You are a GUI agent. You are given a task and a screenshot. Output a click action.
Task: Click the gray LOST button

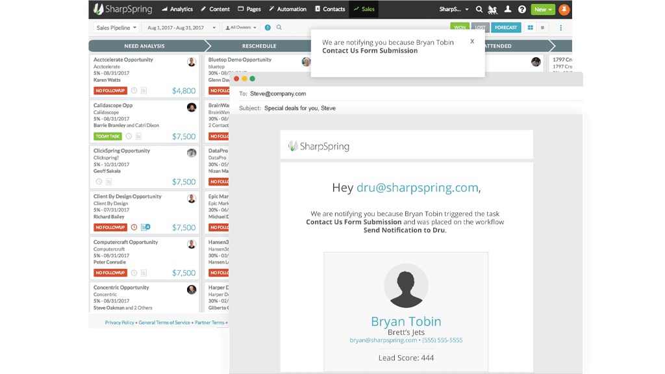(x=480, y=27)
